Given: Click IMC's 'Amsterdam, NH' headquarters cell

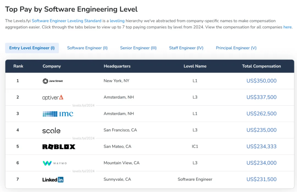Looking at the screenshot, I should [x=119, y=114].
